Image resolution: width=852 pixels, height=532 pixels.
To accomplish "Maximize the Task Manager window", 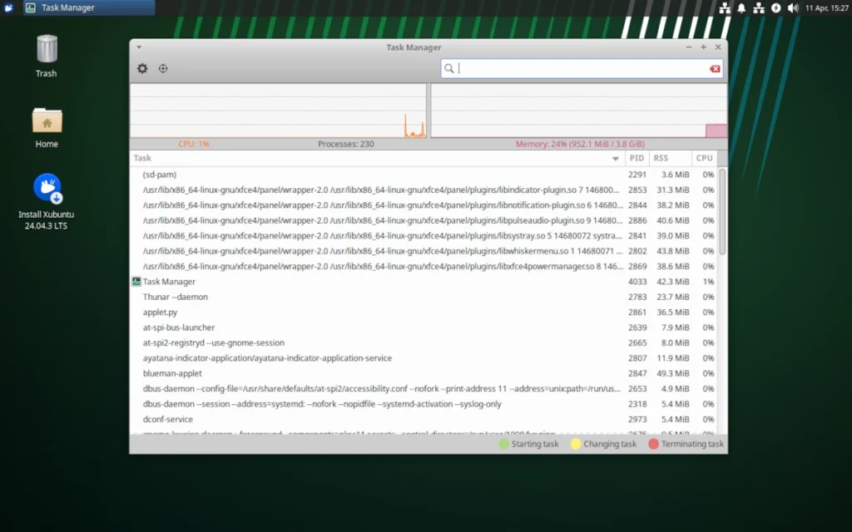I will (703, 47).
